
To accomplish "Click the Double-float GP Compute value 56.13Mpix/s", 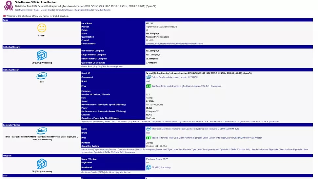I will coord(152,59).
